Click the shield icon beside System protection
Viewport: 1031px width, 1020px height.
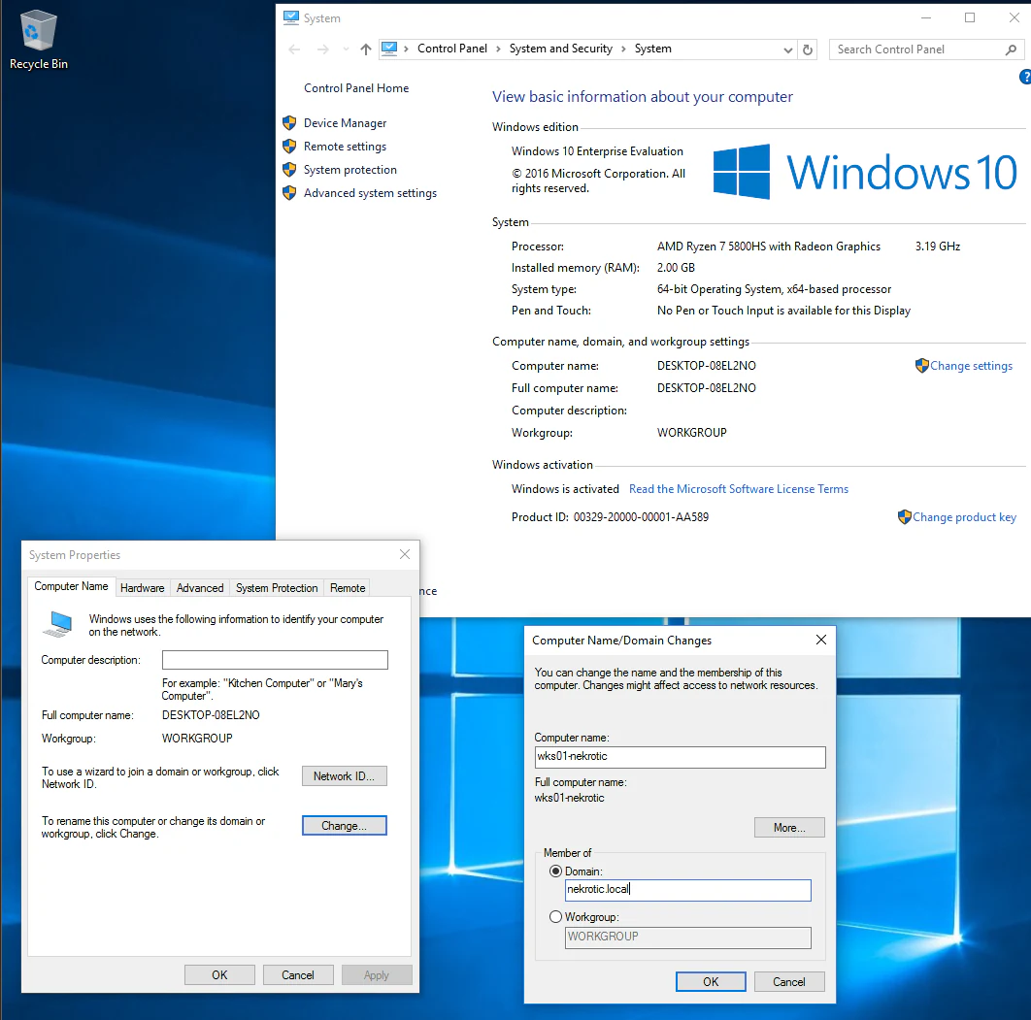[x=289, y=170]
